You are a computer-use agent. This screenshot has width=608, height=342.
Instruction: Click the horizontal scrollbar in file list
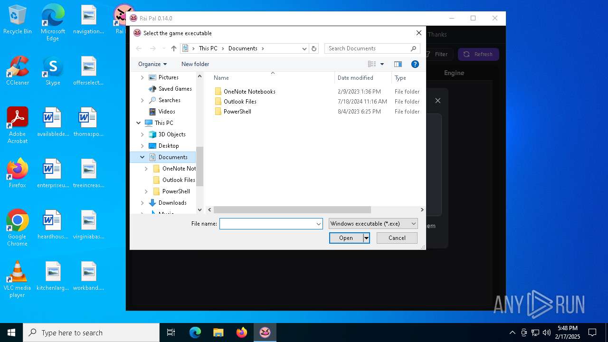coord(292,209)
